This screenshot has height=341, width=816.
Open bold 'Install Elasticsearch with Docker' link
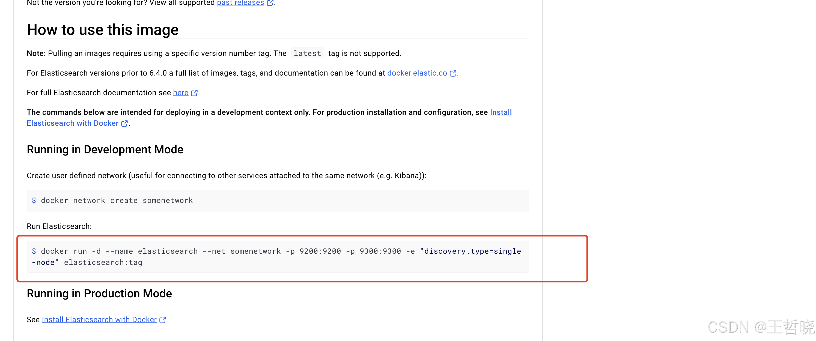click(x=72, y=123)
